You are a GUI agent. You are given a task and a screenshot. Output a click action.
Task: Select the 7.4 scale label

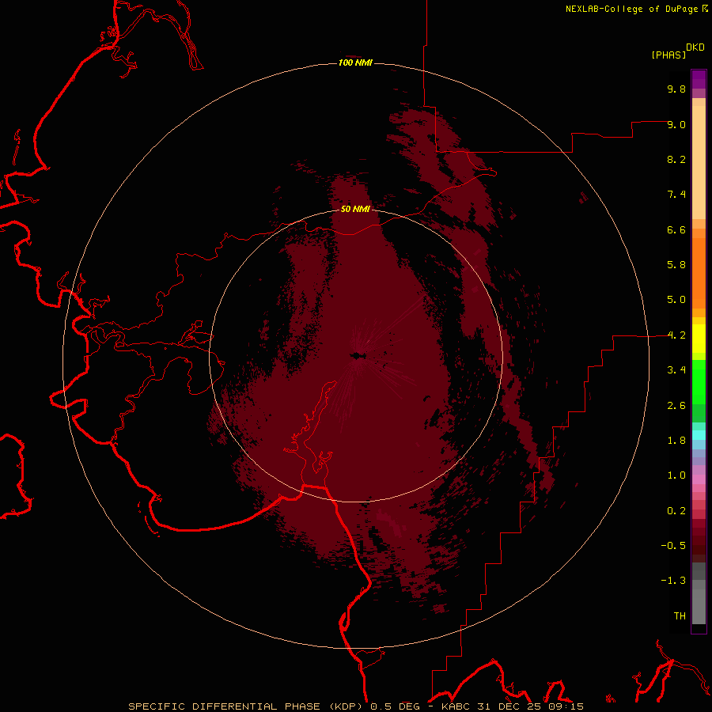pyautogui.click(x=676, y=195)
